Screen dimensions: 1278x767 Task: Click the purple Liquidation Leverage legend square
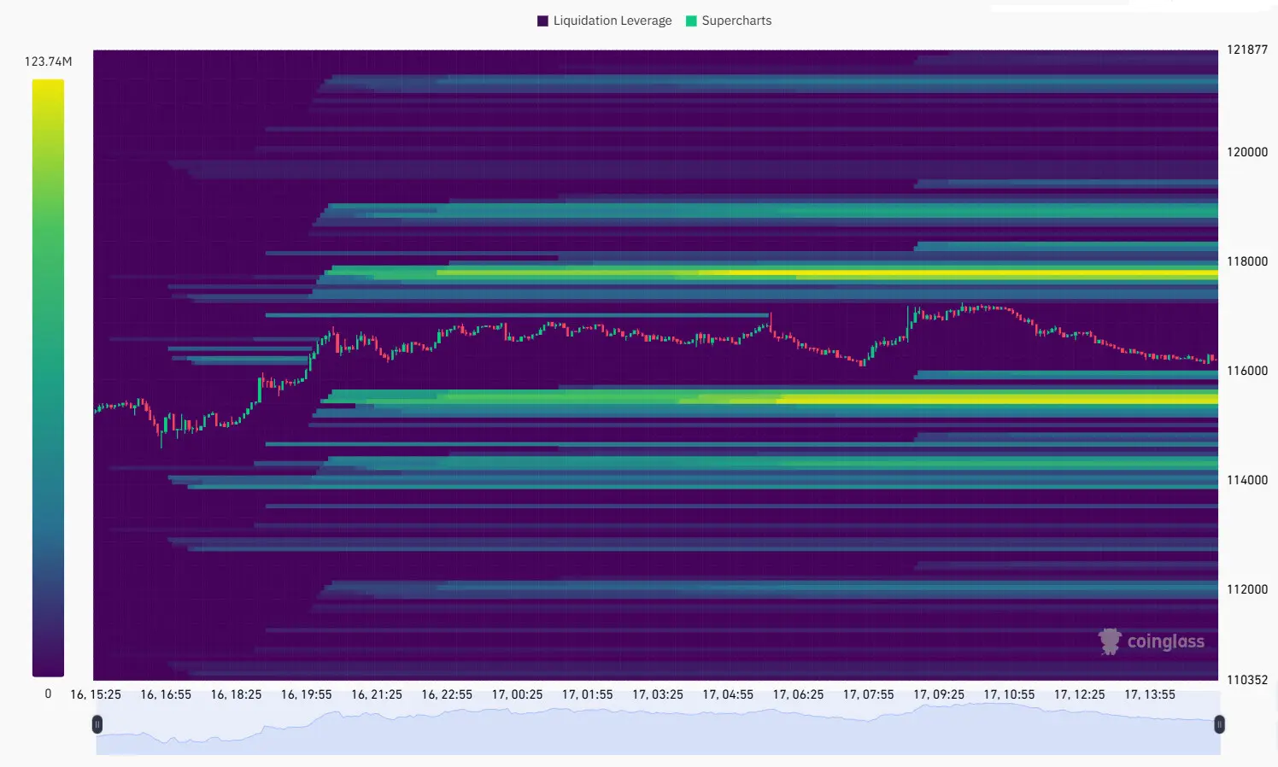coord(542,20)
